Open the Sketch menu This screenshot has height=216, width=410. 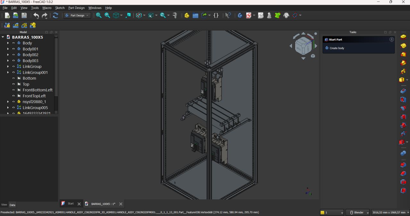[60, 8]
